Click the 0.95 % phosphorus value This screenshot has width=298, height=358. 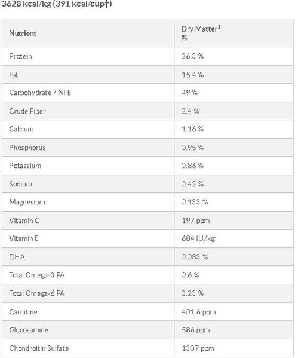click(x=192, y=148)
